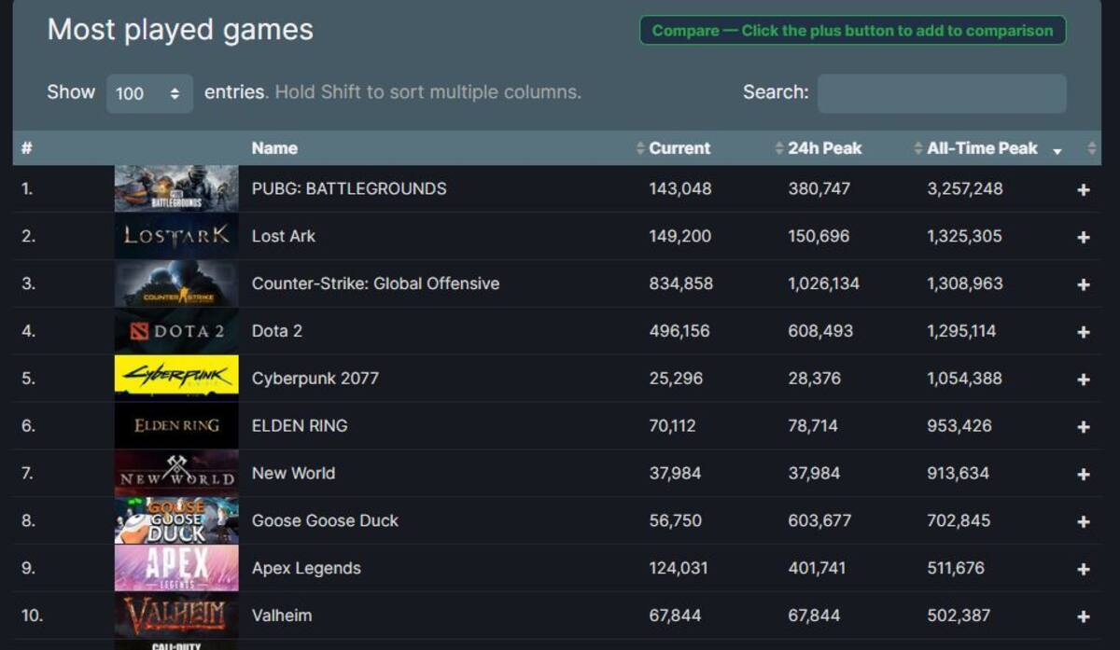Image resolution: width=1120 pixels, height=650 pixels.
Task: Open the Show entries count dropdown
Action: point(149,93)
